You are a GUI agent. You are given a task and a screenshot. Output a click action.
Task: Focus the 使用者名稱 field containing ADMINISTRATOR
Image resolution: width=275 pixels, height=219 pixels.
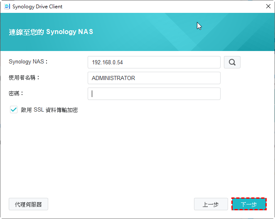click(154, 78)
